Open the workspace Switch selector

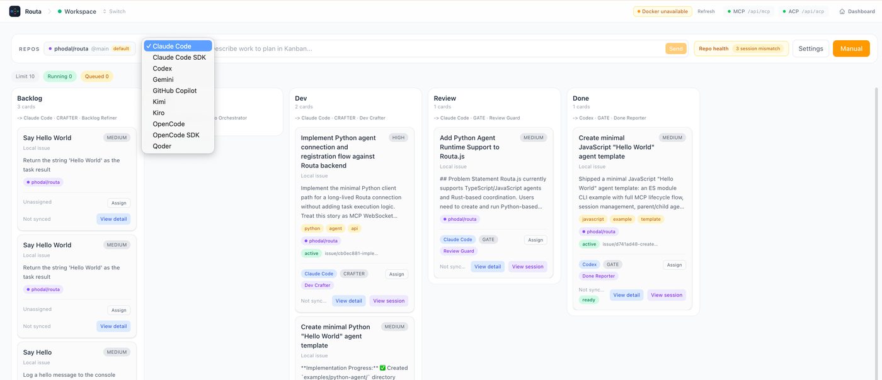(x=114, y=11)
